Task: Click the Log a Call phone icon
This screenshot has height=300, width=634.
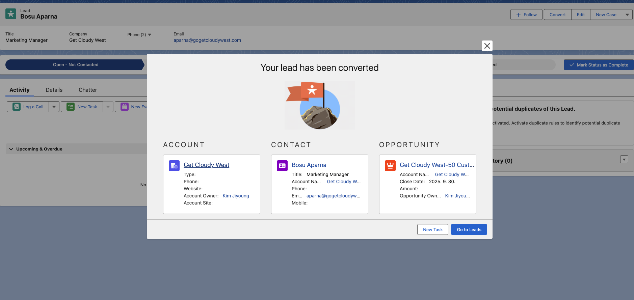Action: click(17, 107)
